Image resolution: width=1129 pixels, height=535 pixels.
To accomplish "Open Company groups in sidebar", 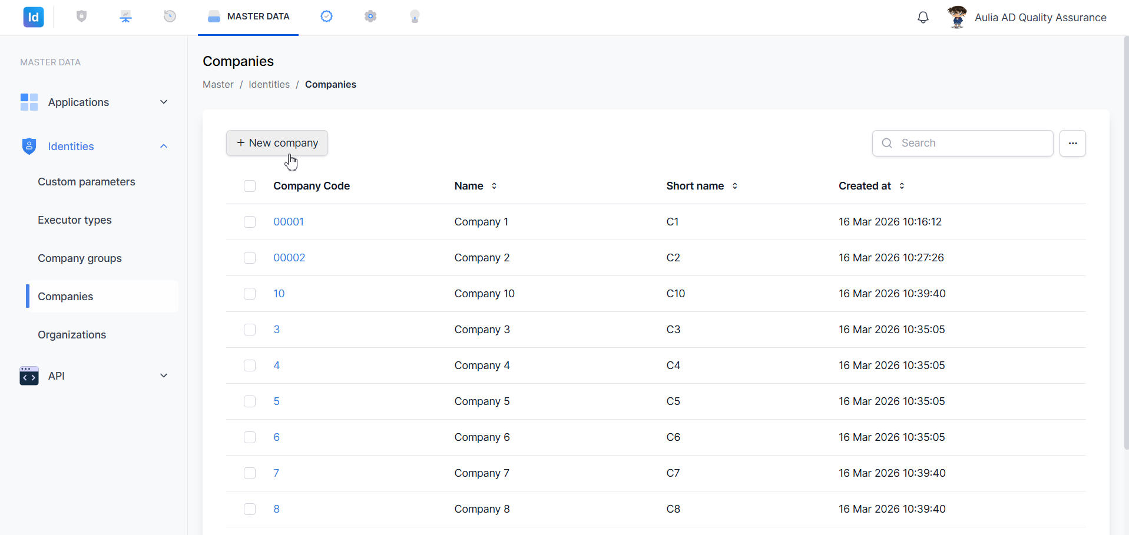I will [x=80, y=258].
